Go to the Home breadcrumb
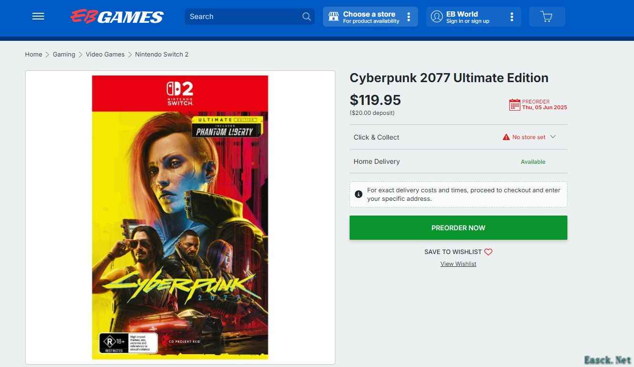Image resolution: width=634 pixels, height=367 pixels. tap(33, 55)
